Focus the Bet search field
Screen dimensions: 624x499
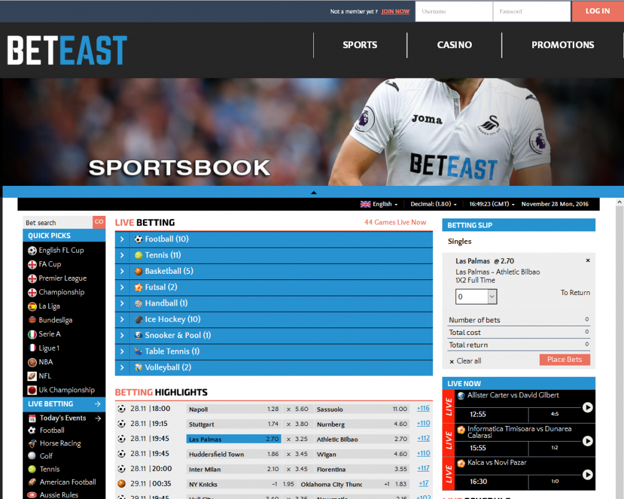click(x=58, y=223)
